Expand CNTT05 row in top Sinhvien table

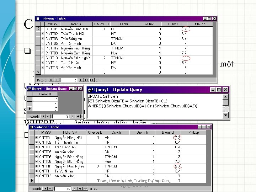pyautogui.click(x=43, y=43)
